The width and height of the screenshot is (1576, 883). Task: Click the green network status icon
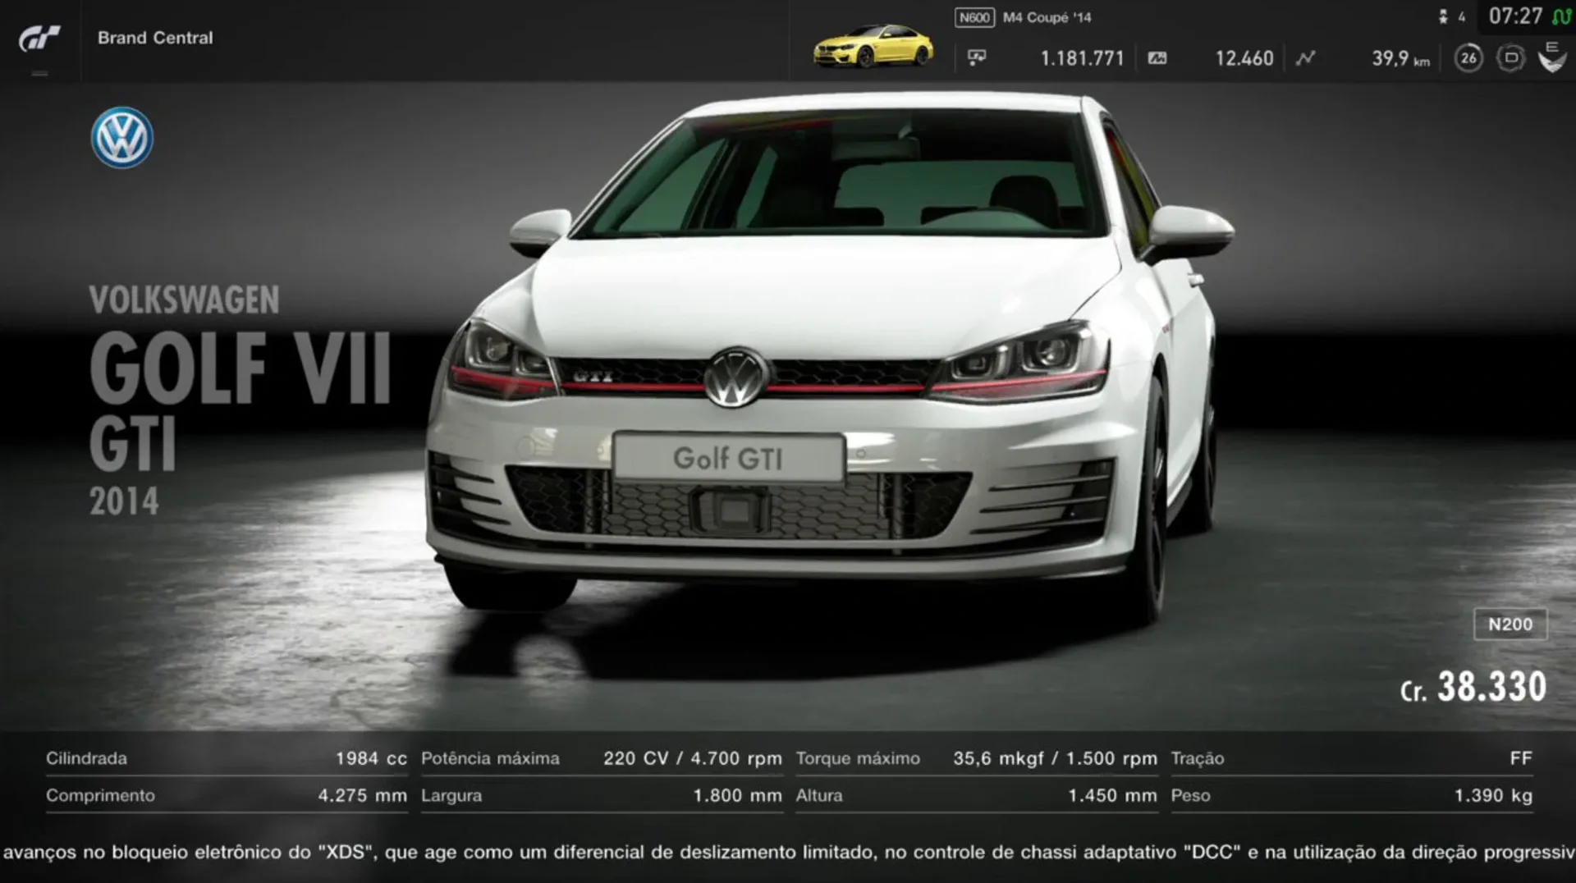[1560, 16]
